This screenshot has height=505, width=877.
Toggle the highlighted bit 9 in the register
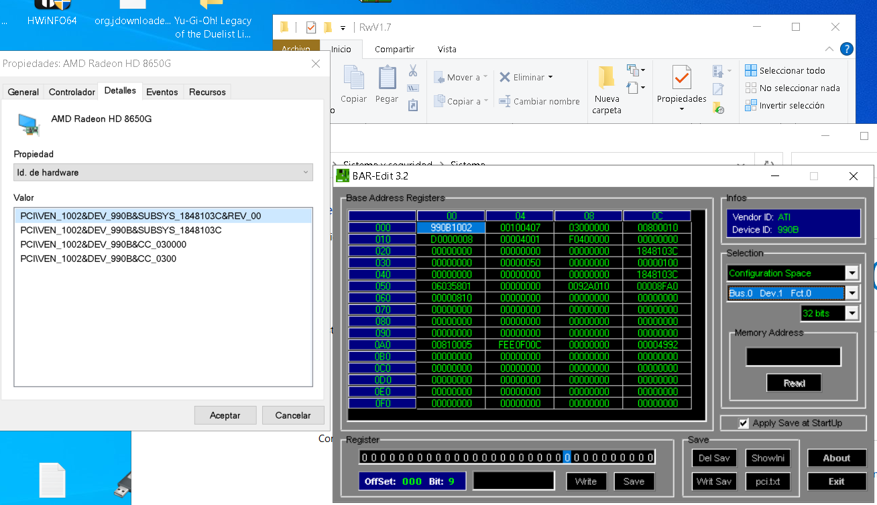click(567, 457)
